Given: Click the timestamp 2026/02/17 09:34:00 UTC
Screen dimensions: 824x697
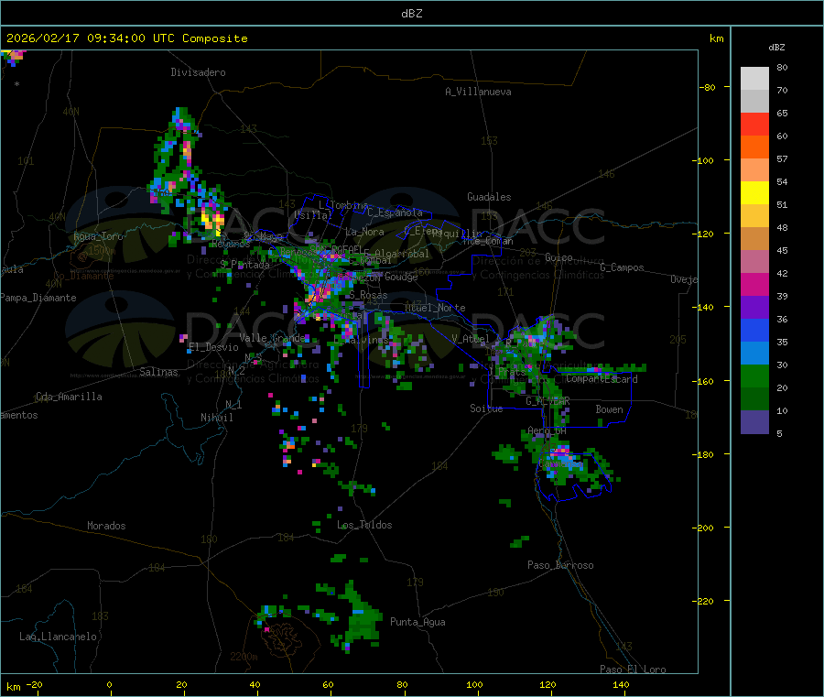Looking at the screenshot, I should click(x=91, y=38).
